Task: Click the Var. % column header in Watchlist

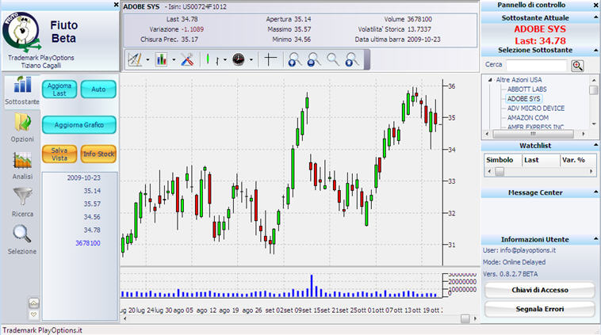Action: pyautogui.click(x=577, y=160)
